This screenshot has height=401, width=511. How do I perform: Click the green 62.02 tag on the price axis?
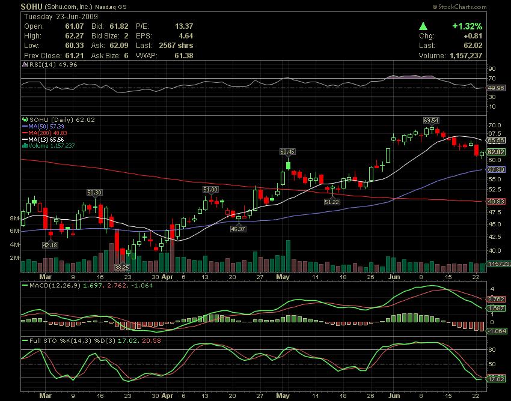(x=496, y=152)
